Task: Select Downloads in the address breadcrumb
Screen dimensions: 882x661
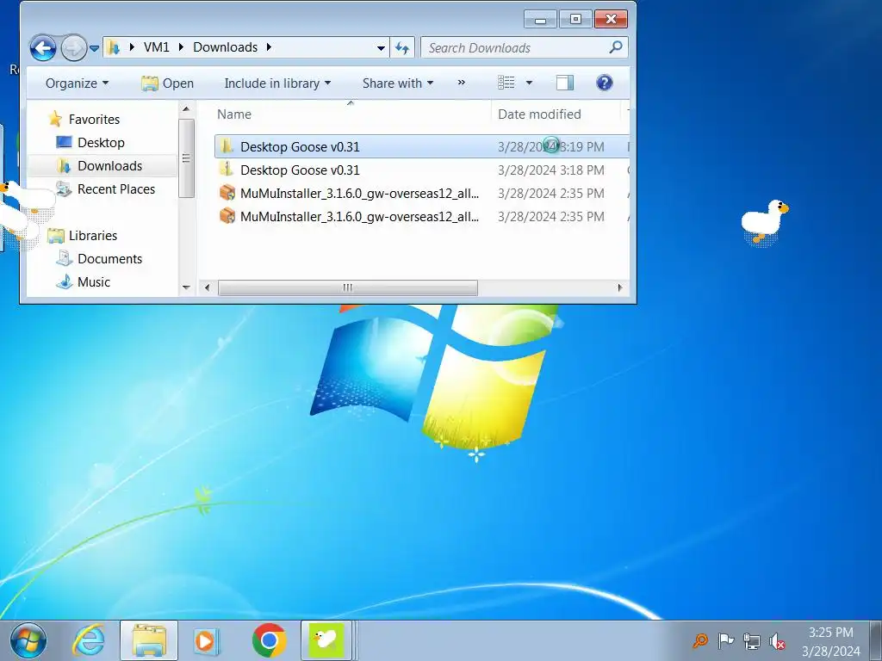Action: click(225, 47)
